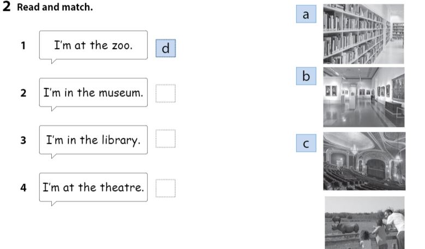Click the "I'm in the museum." speech bubble
The height and width of the screenshot is (249, 425).
coord(93,93)
